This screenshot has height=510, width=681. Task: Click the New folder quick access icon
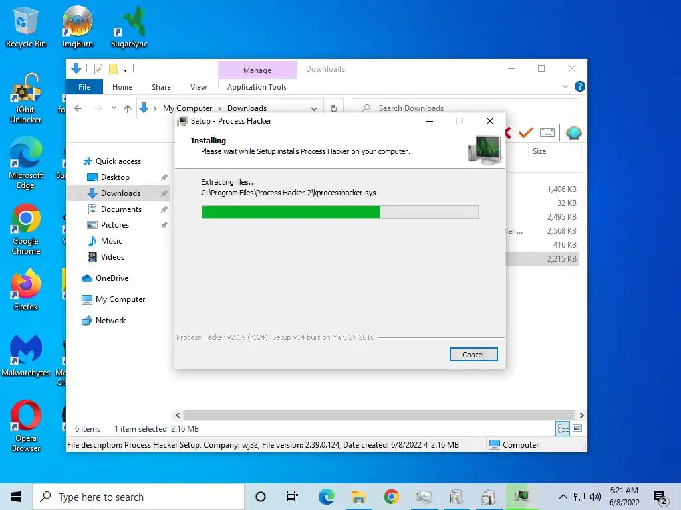point(113,69)
